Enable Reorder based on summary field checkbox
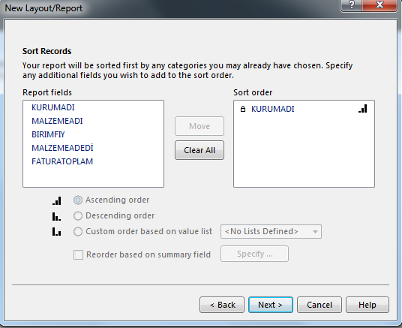Screen dimensions: 402x328 (x=78, y=255)
